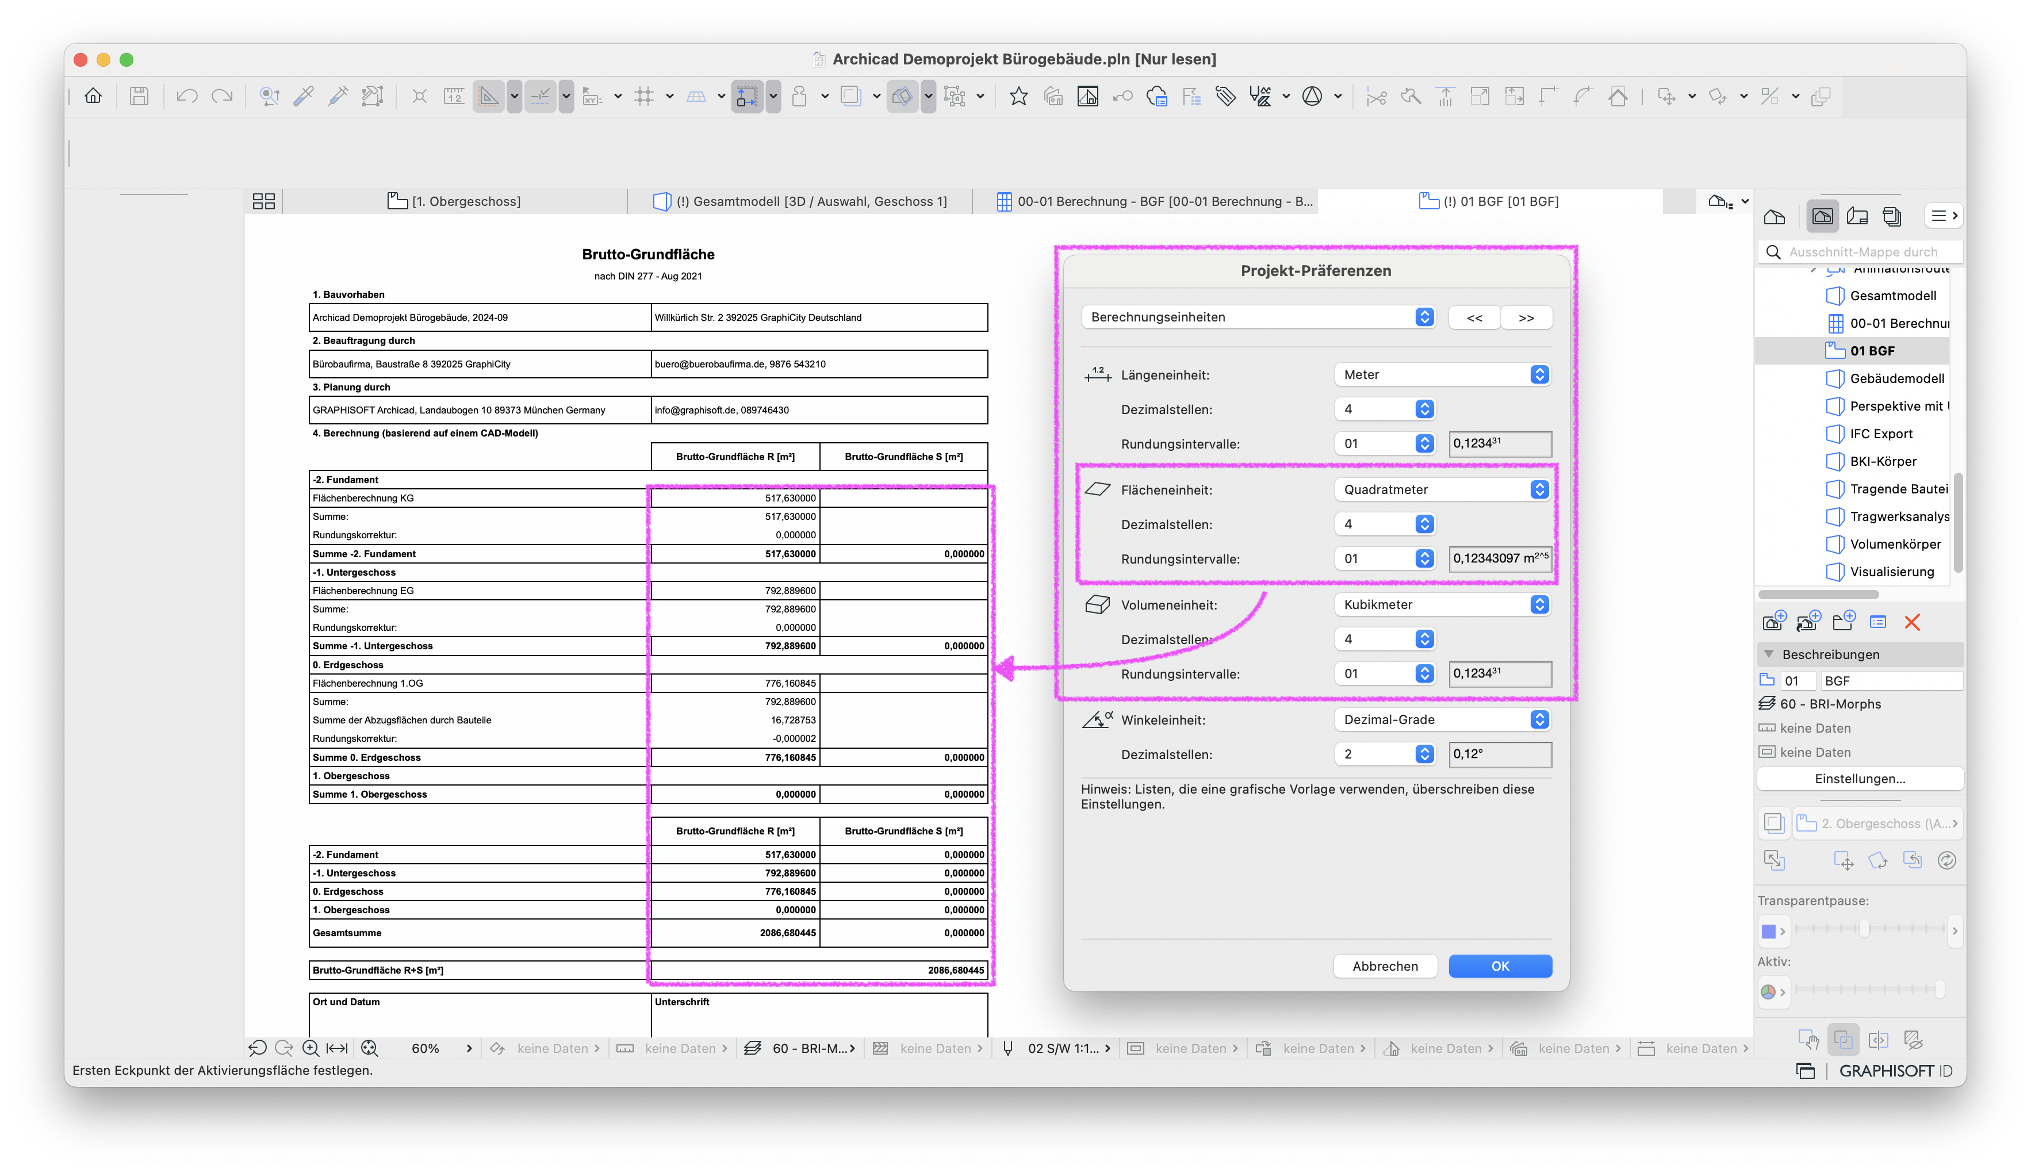This screenshot has height=1172, width=2031.
Task: Click the price tag icon in toolbar
Action: tap(1225, 97)
